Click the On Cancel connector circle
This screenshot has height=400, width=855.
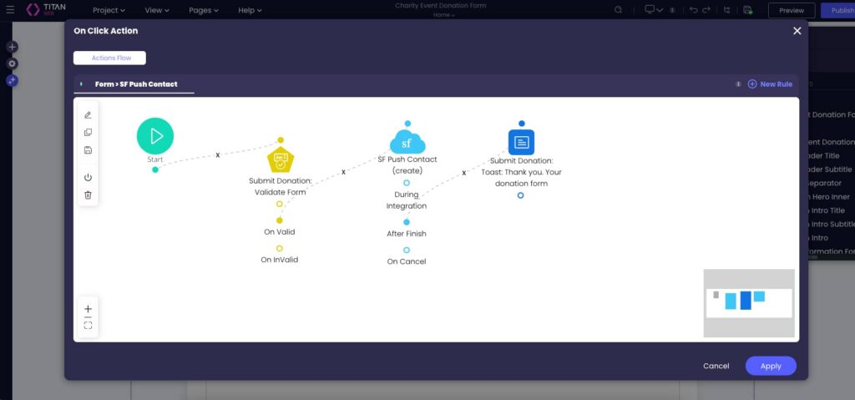[x=407, y=250]
